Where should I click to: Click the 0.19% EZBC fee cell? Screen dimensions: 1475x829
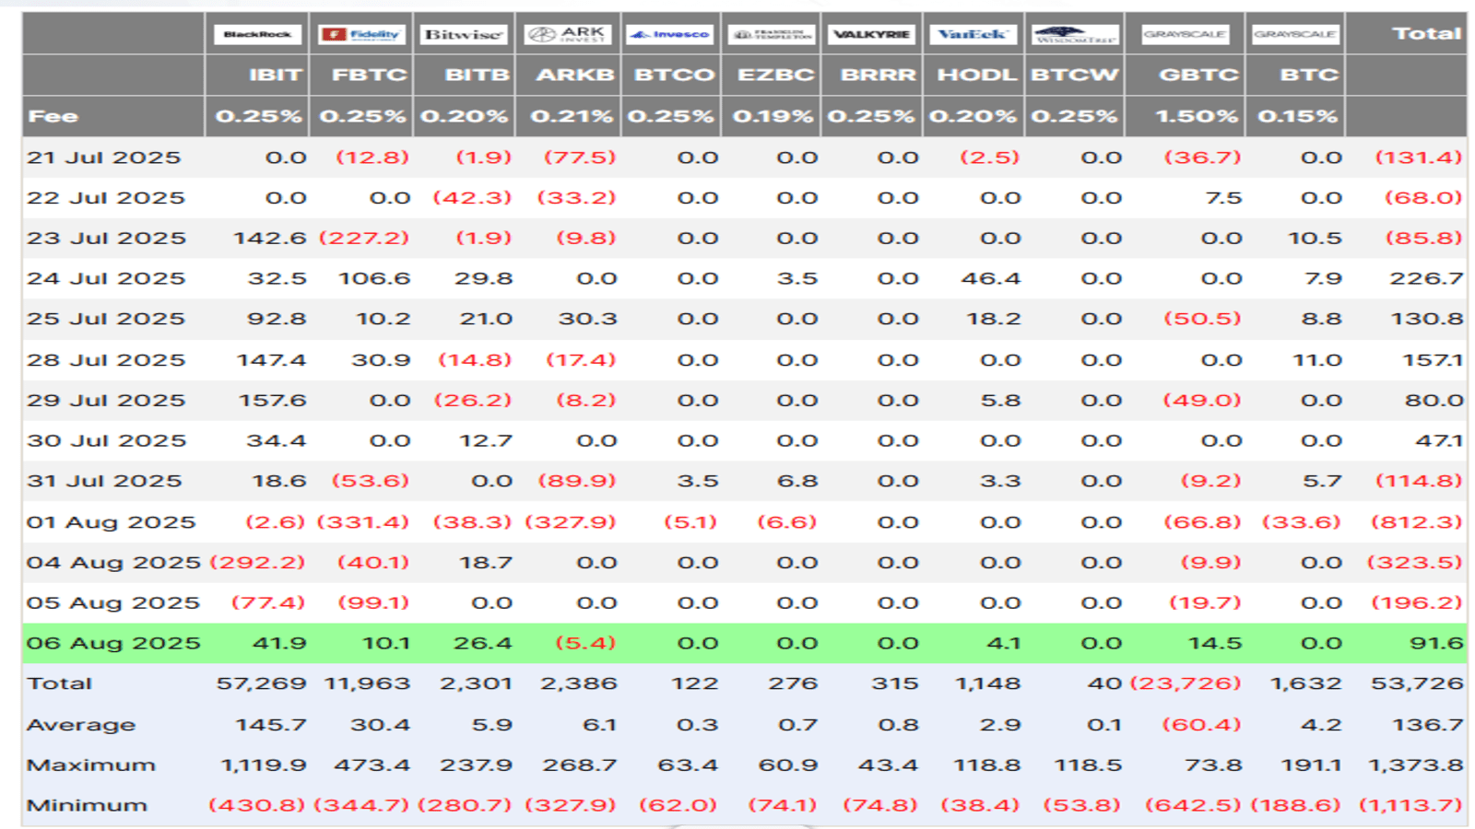[x=773, y=117]
